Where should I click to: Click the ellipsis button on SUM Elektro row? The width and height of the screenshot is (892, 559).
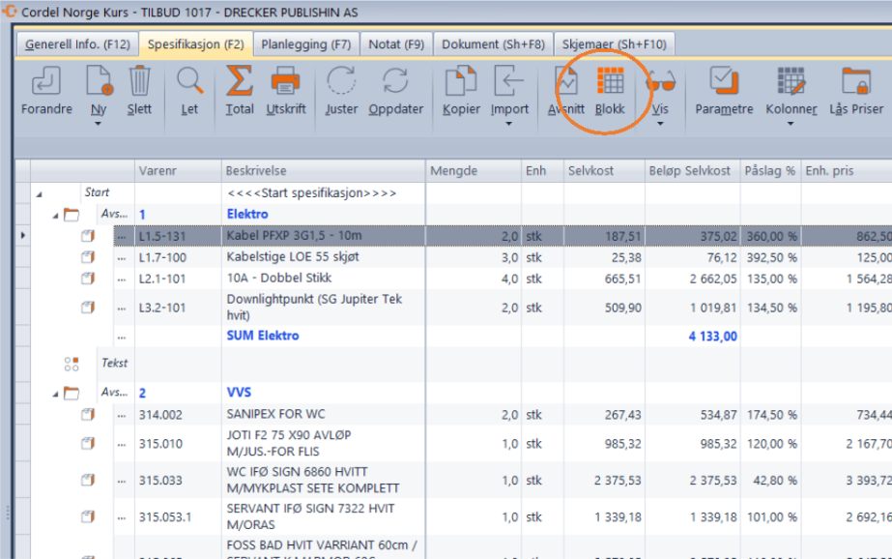tap(121, 337)
